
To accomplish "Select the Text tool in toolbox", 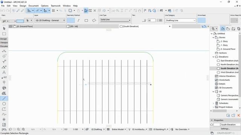I will coord(4,72).
